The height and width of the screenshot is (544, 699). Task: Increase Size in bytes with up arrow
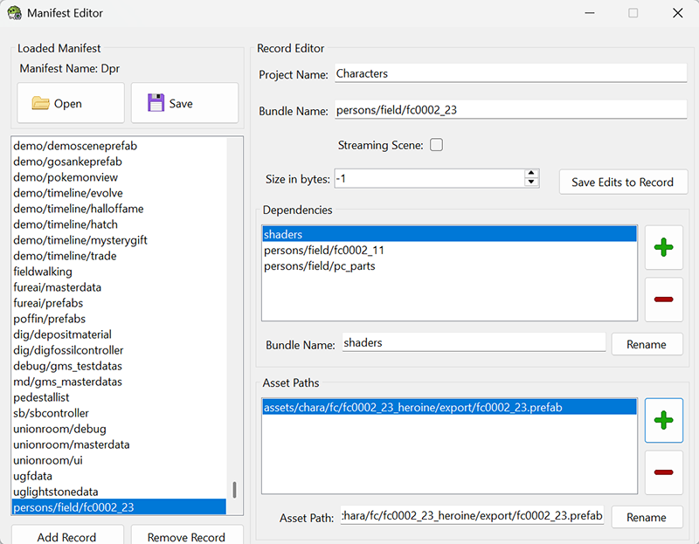coord(530,175)
